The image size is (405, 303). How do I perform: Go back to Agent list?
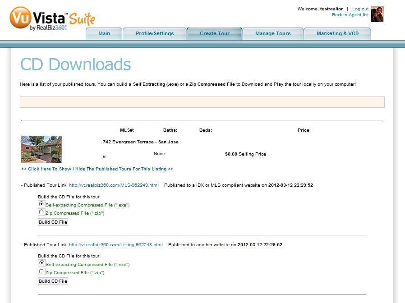tap(350, 15)
